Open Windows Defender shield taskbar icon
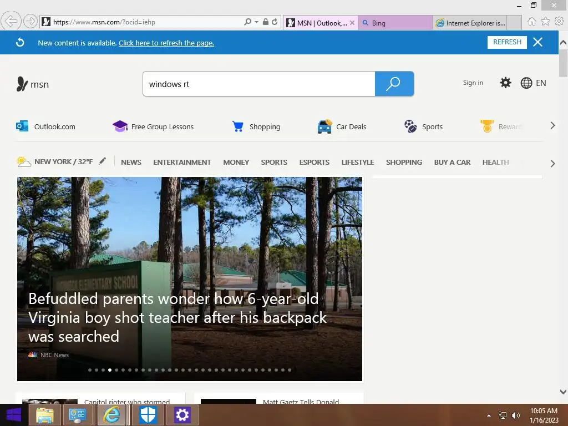 pos(148,415)
